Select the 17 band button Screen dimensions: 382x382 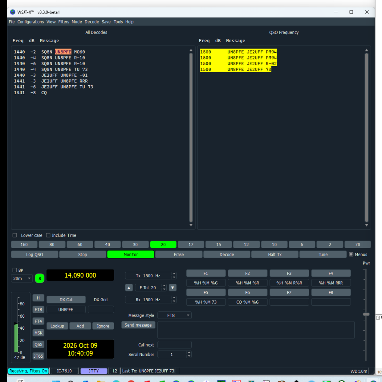pyautogui.click(x=191, y=244)
